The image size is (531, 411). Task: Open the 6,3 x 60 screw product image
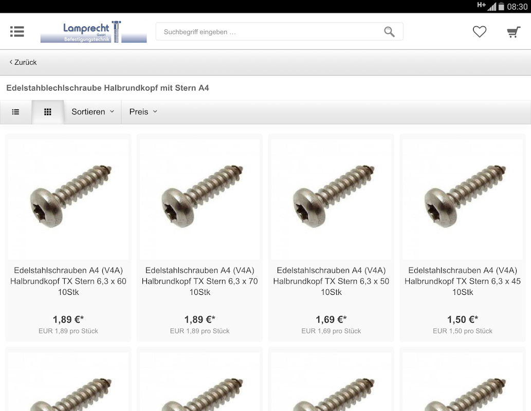pyautogui.click(x=68, y=199)
